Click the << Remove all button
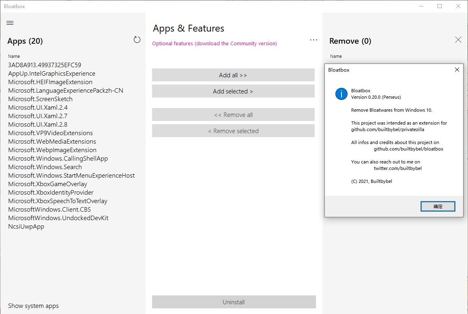This screenshot has width=468, height=314. [233, 115]
